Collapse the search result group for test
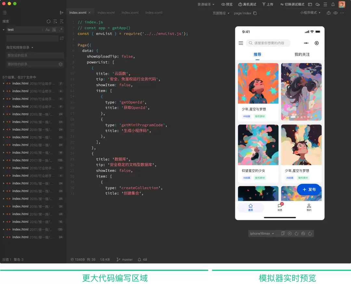The width and height of the screenshot is (351, 284). [4, 30]
